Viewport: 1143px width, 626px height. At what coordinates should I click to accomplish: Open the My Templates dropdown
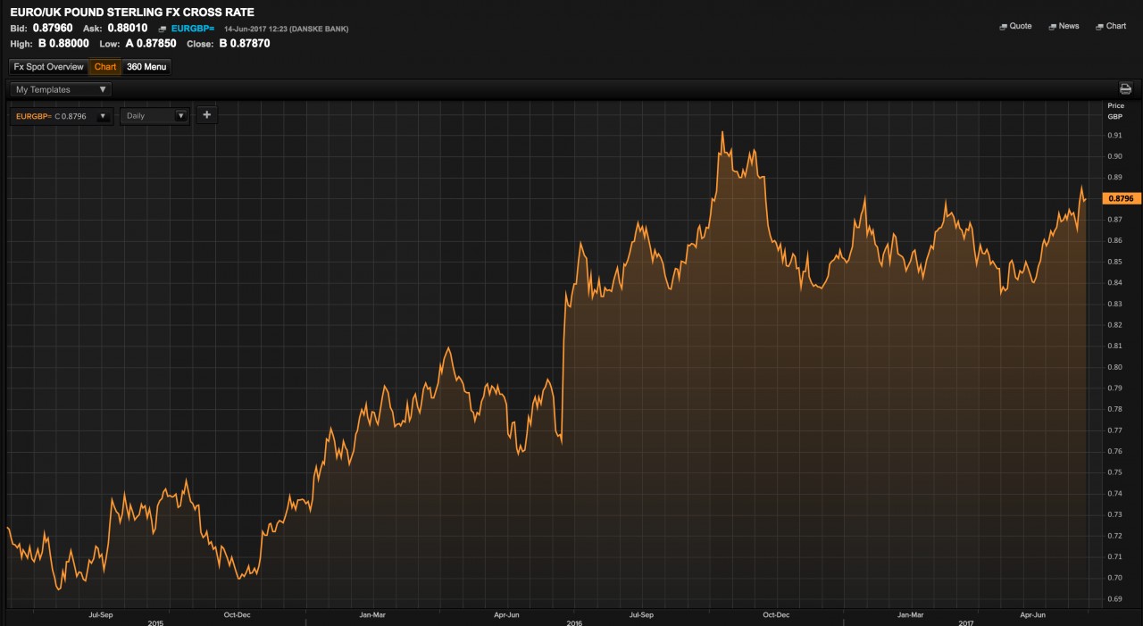click(62, 89)
